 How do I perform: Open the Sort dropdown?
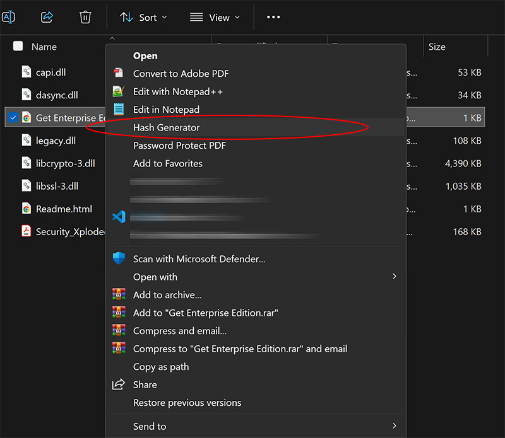tap(144, 17)
